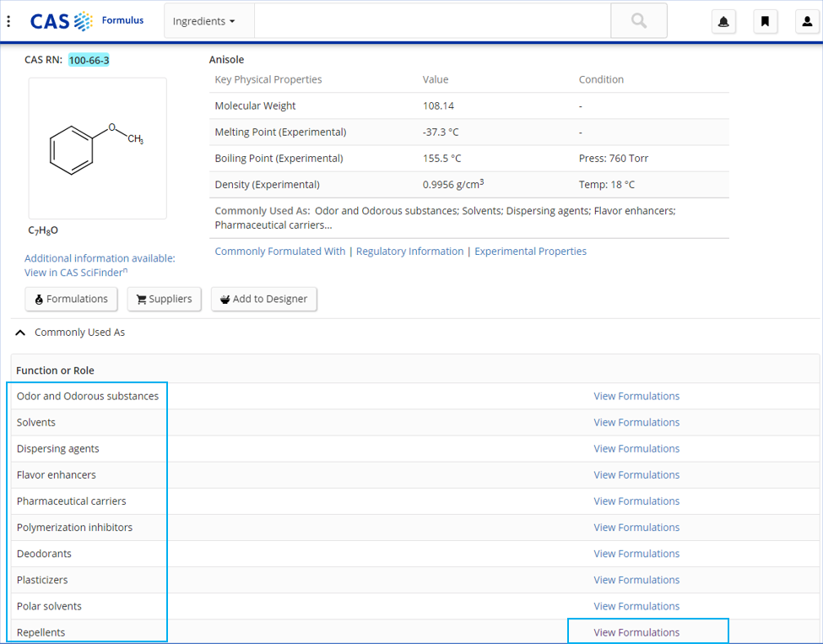Open Experimental Properties link

(531, 251)
